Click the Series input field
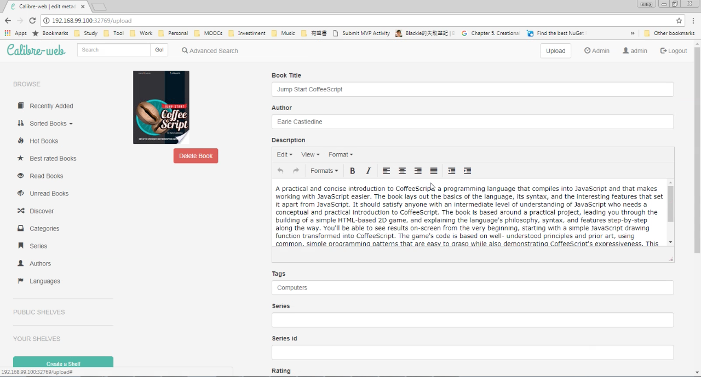701x377 pixels. point(473,320)
